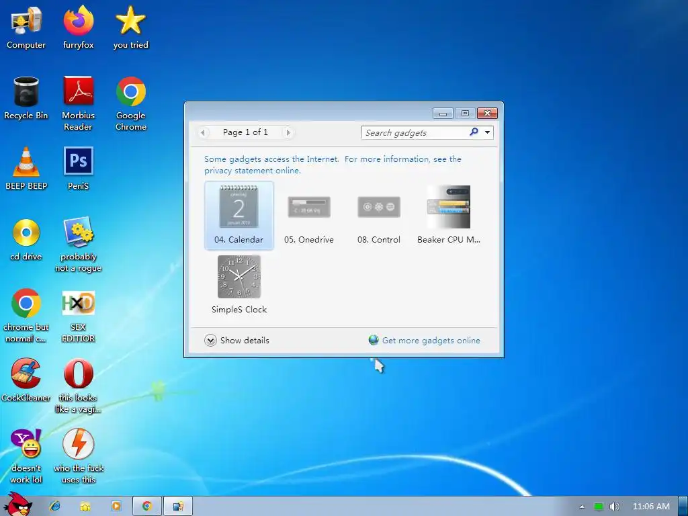Select the SimpleS Clock gadget

click(x=239, y=285)
